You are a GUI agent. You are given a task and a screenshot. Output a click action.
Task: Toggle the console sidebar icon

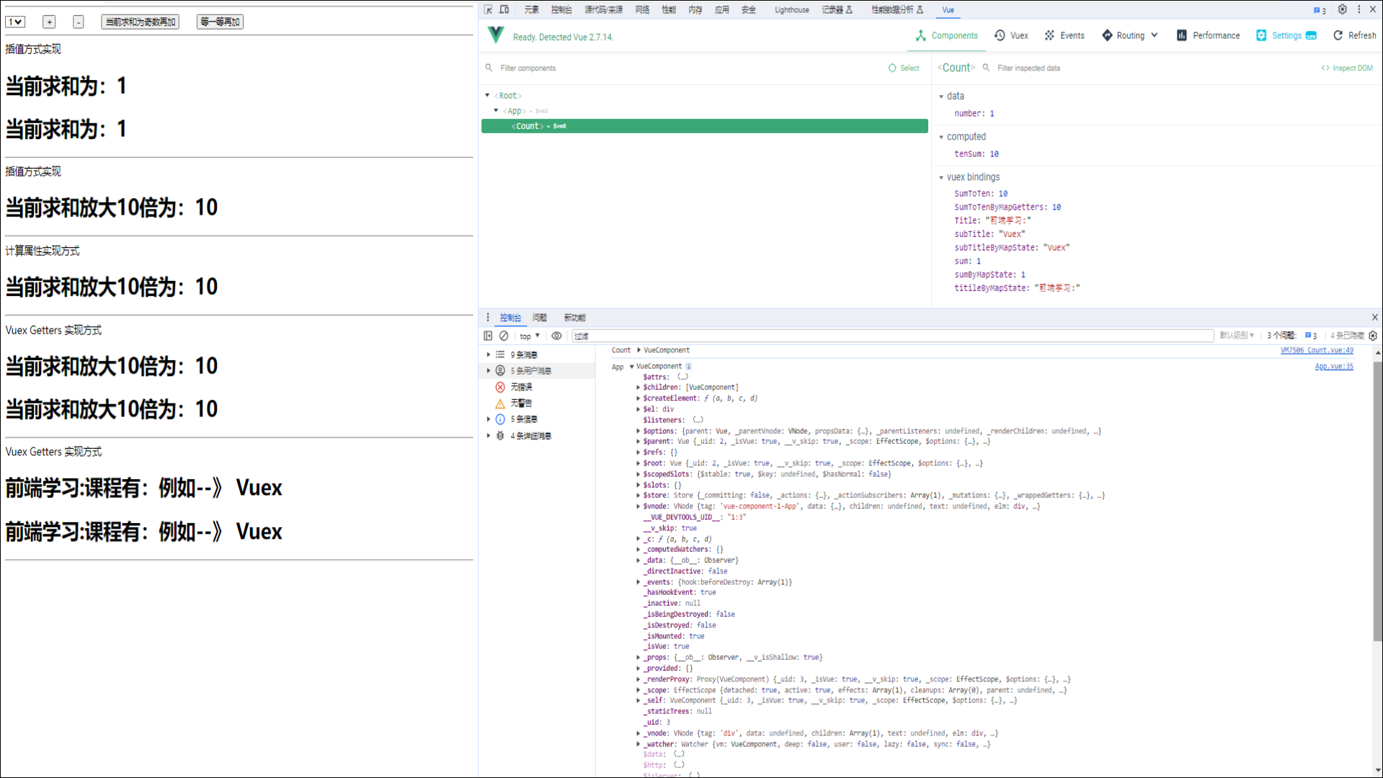coord(488,336)
